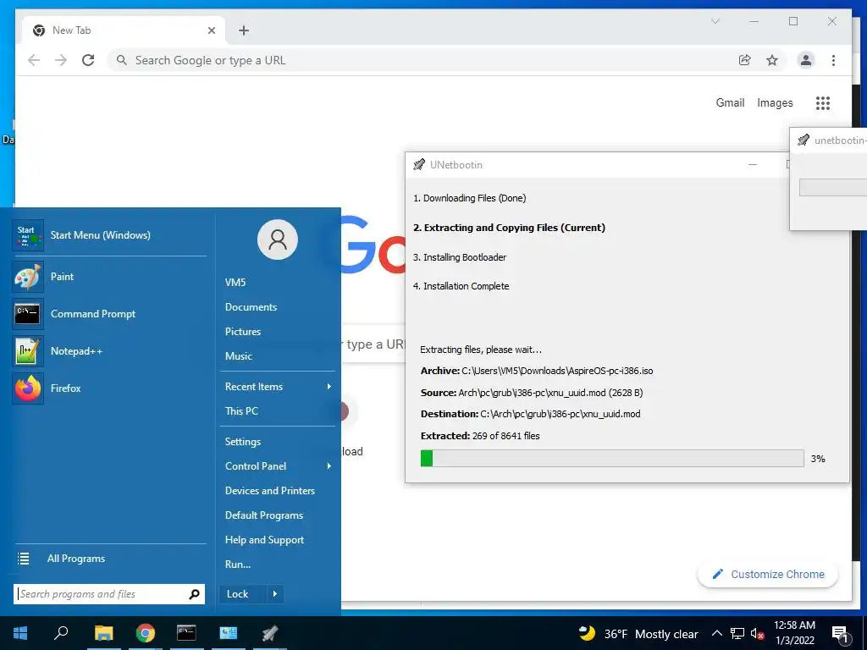Open Chrome's three-dot menu

(833, 60)
